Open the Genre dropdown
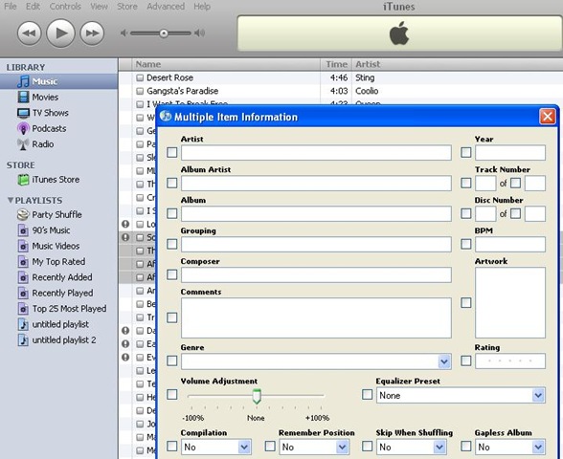563x459 pixels. pos(444,361)
